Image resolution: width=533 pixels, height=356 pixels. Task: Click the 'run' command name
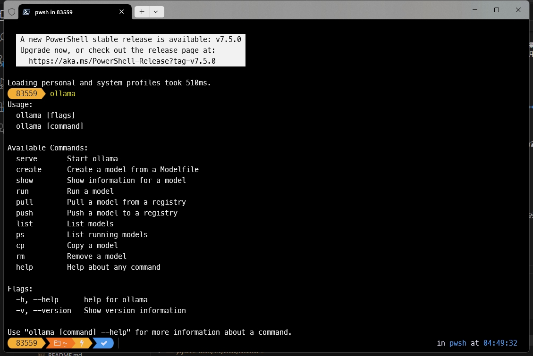[x=23, y=191]
